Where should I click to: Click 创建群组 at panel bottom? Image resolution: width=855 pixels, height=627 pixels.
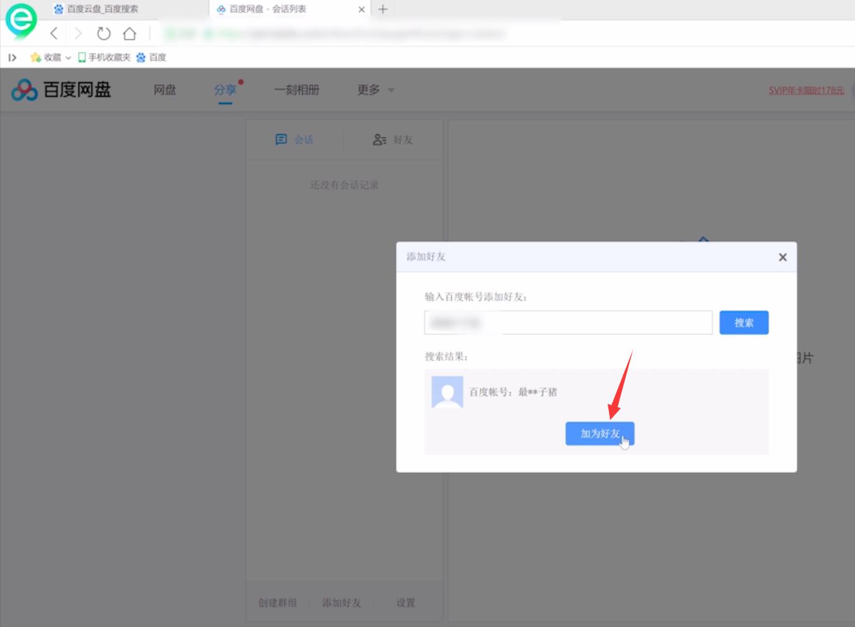(278, 603)
